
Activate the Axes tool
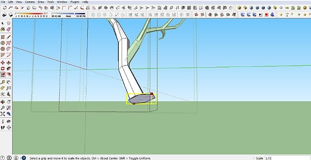click(x=3, y=94)
